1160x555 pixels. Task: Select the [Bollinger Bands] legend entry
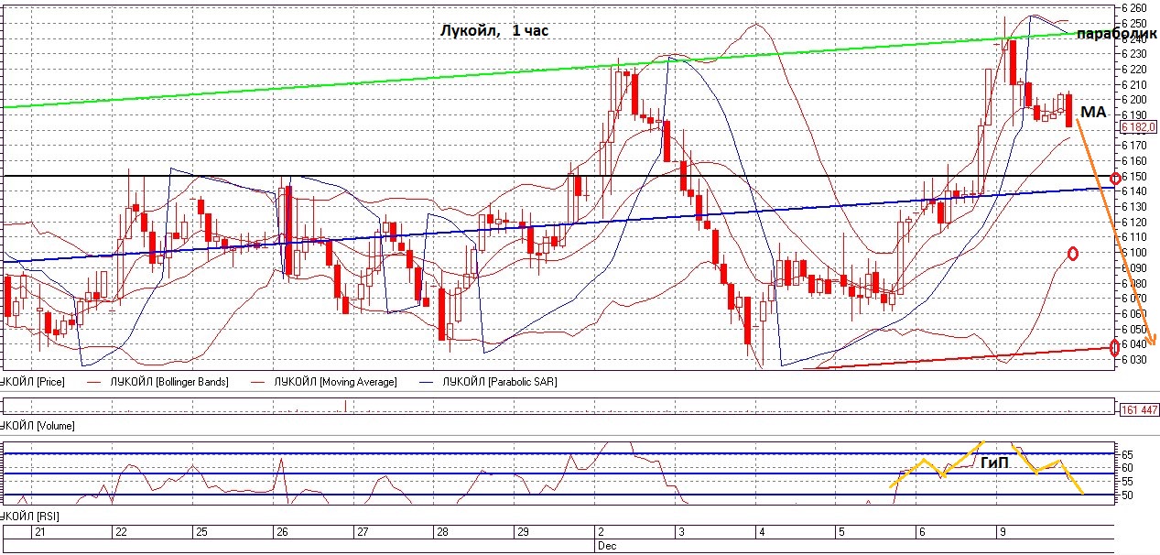coord(168,381)
